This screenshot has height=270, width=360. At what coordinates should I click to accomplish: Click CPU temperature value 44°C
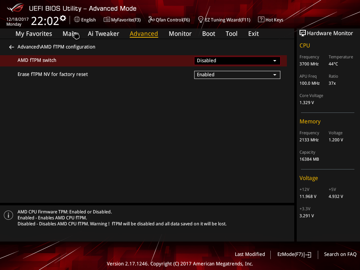(333, 64)
